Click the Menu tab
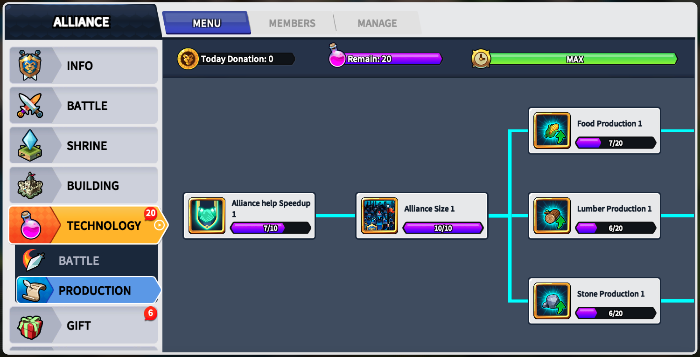 (x=207, y=23)
